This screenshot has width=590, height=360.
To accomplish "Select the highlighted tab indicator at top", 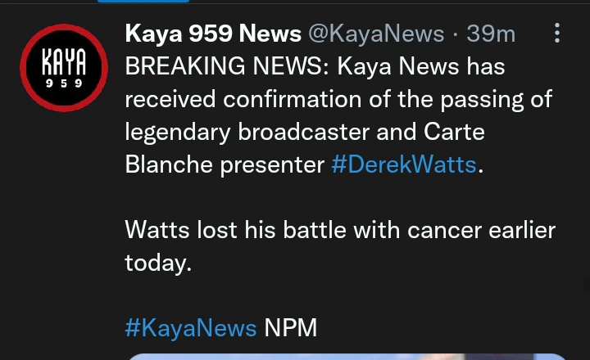I will 143,1.
